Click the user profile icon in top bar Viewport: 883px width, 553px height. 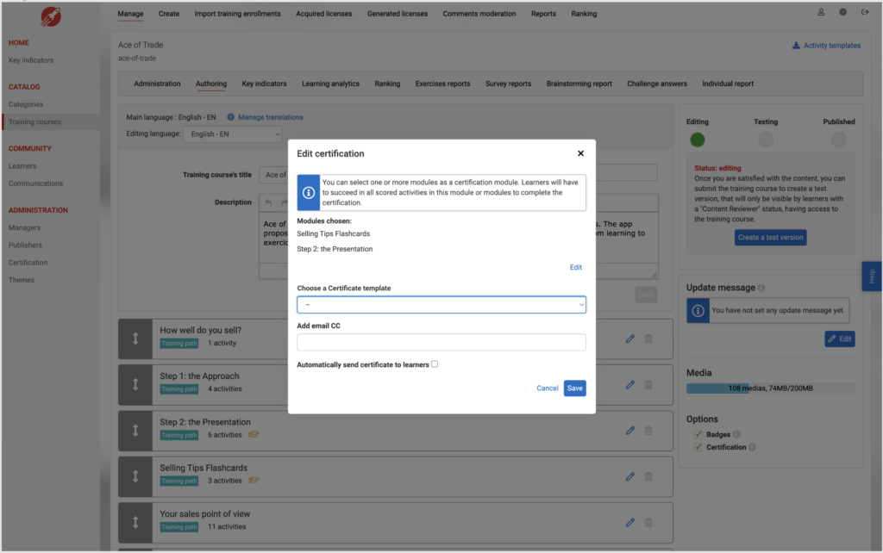pyautogui.click(x=821, y=13)
